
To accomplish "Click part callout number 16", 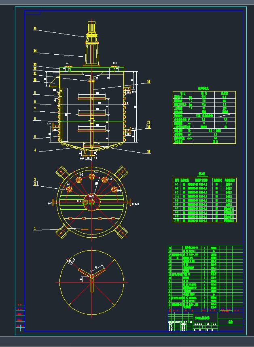I will coord(148,82).
